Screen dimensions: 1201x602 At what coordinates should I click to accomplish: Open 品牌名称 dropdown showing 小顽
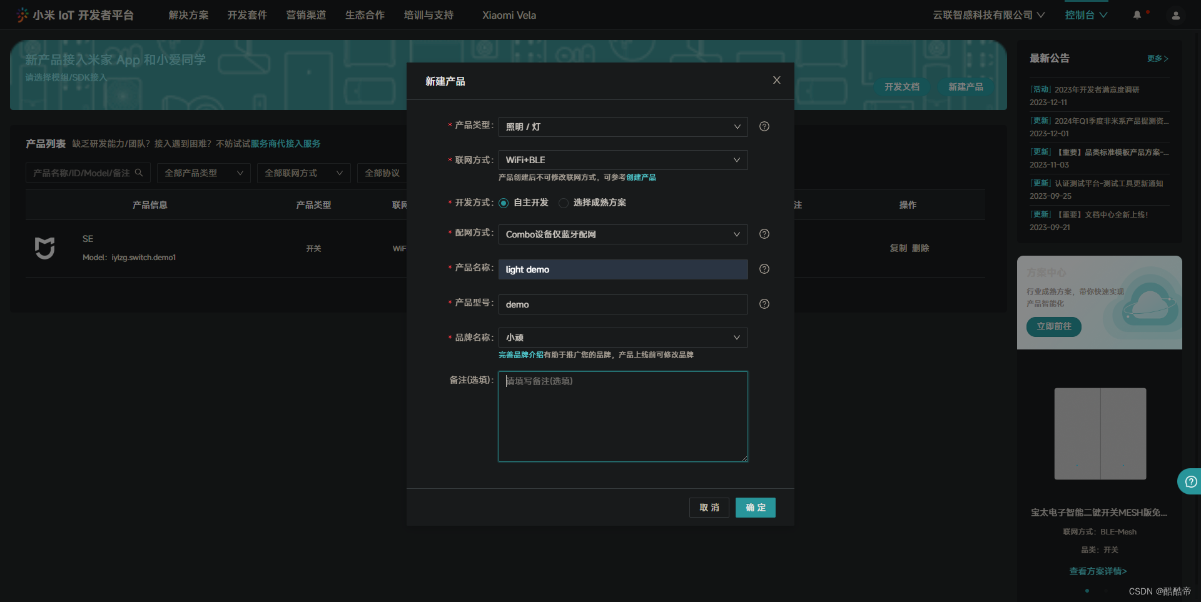(x=623, y=338)
